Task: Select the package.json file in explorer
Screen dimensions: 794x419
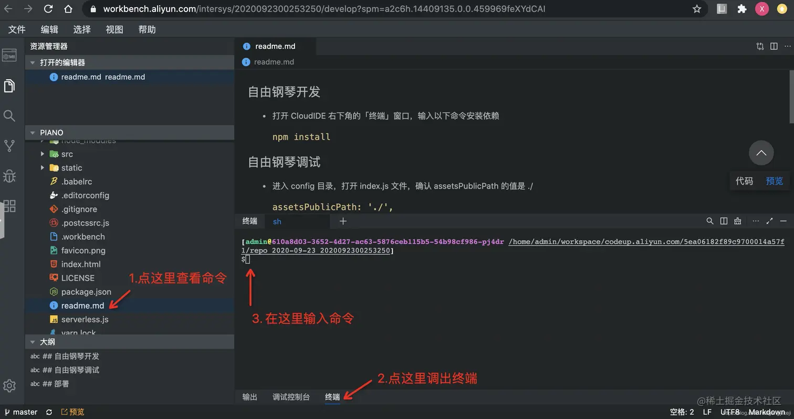Action: coord(86,291)
